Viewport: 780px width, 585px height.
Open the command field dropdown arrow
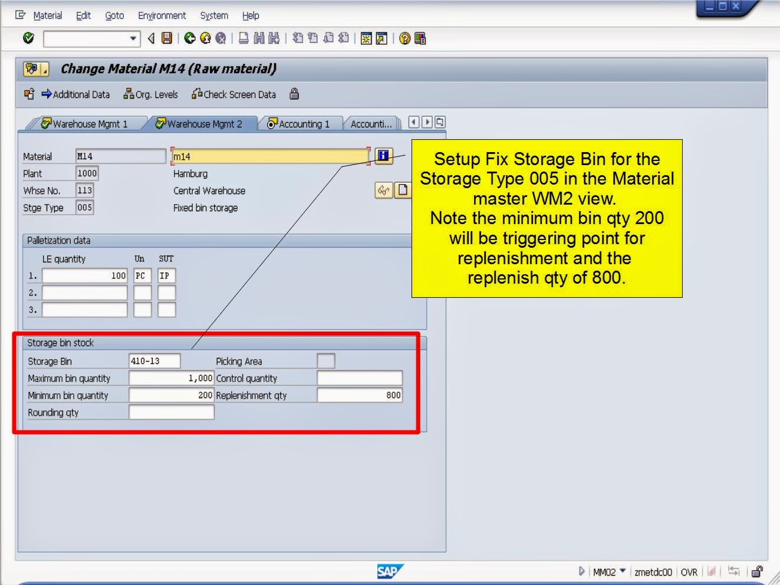132,39
